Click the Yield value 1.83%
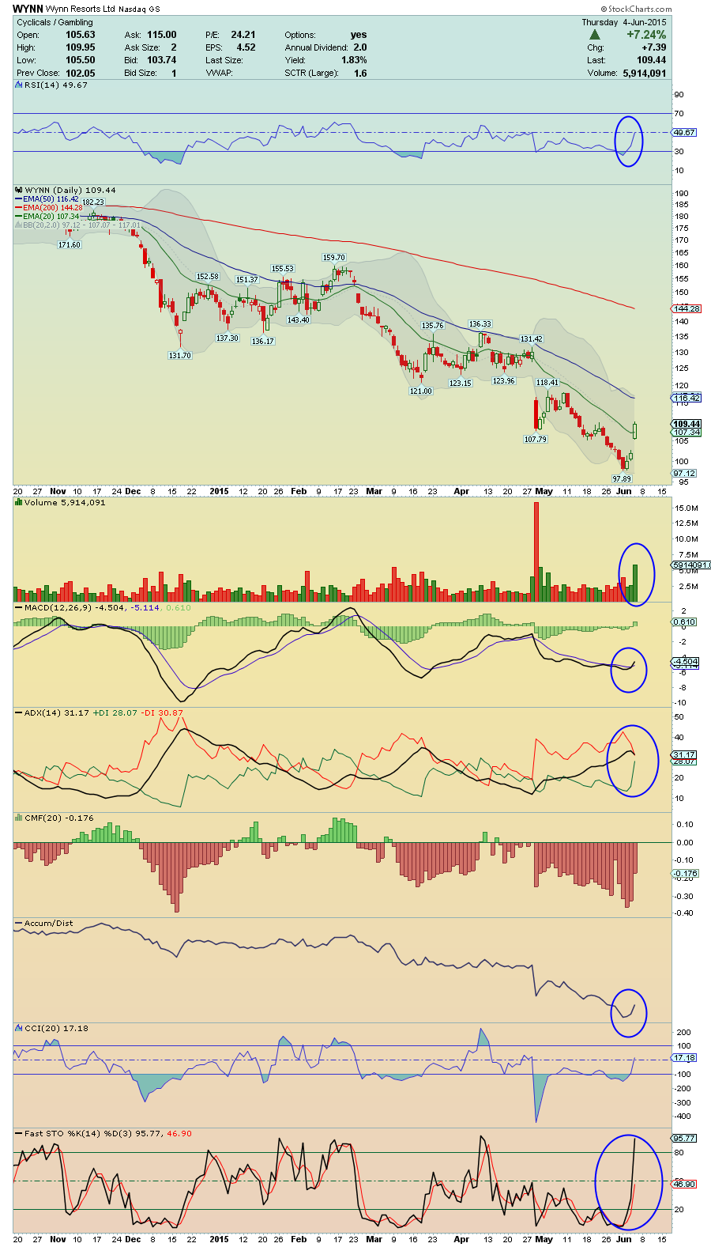711x1247 pixels. tap(354, 60)
